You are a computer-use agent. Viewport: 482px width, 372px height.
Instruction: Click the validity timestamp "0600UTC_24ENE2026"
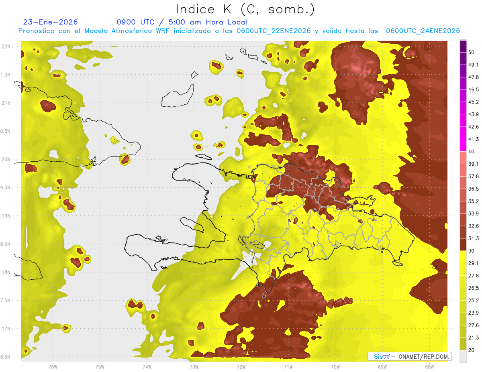[x=423, y=31]
